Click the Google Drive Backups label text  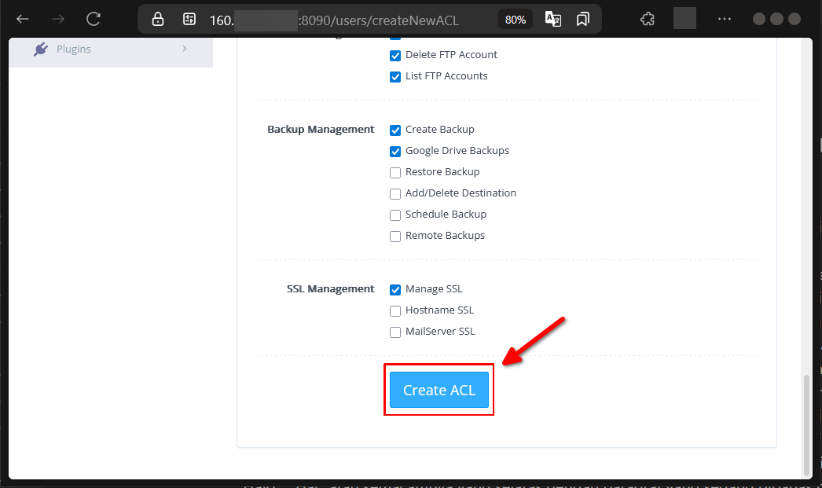(x=457, y=151)
